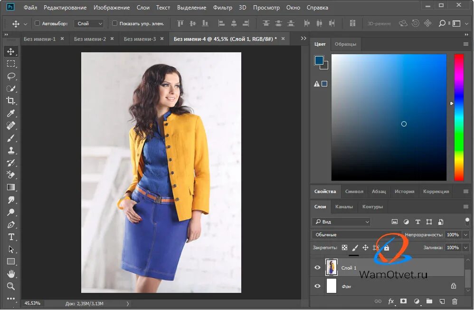The width and height of the screenshot is (474, 310).
Task: Select the Quick Selection tool
Action: (x=11, y=88)
